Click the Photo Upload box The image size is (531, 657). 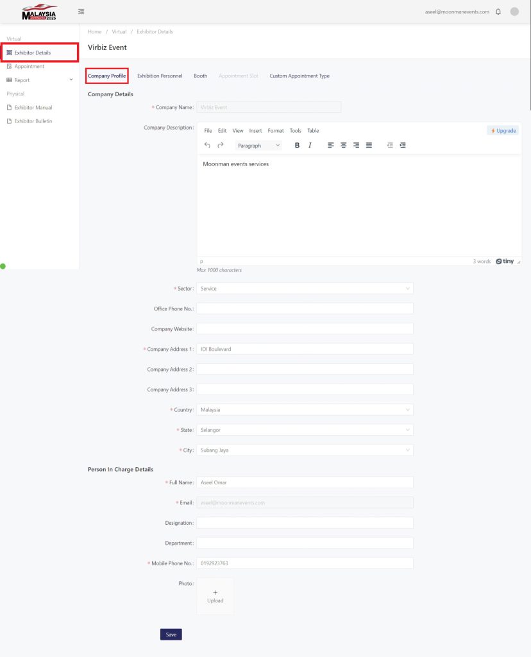click(x=215, y=596)
